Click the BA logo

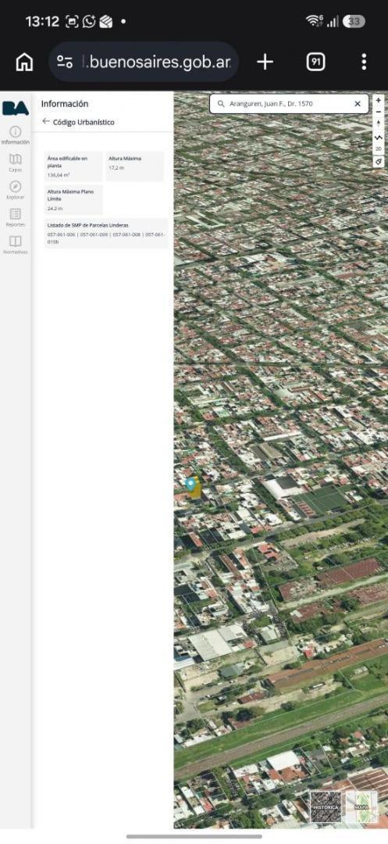(x=16, y=108)
